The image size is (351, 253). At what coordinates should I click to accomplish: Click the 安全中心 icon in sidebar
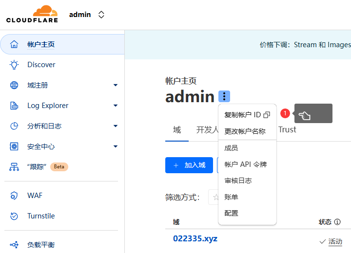pyautogui.click(x=14, y=146)
